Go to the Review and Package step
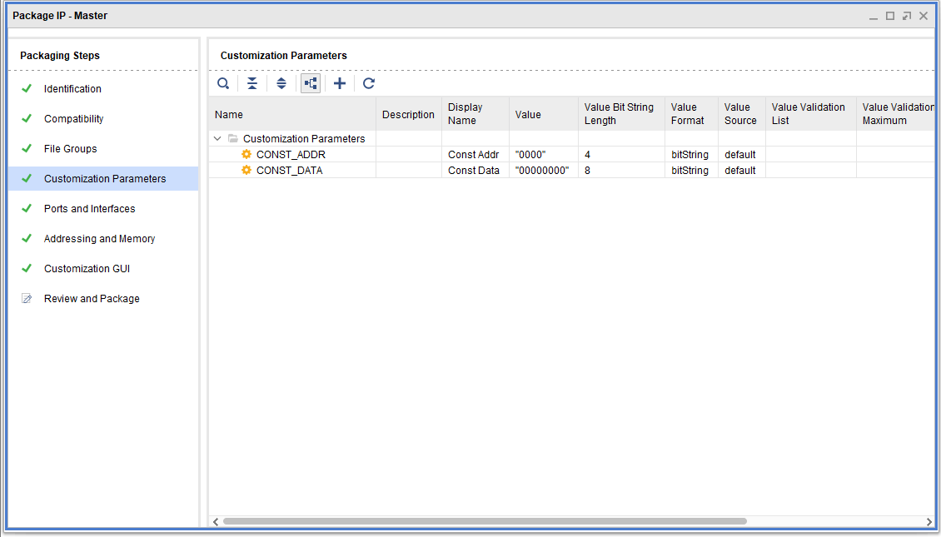Image resolution: width=941 pixels, height=537 pixels. pyautogui.click(x=92, y=299)
